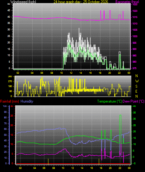Click 995 on the barometer axis
This screenshot has width=145, height=172.
pyautogui.click(x=134, y=43)
